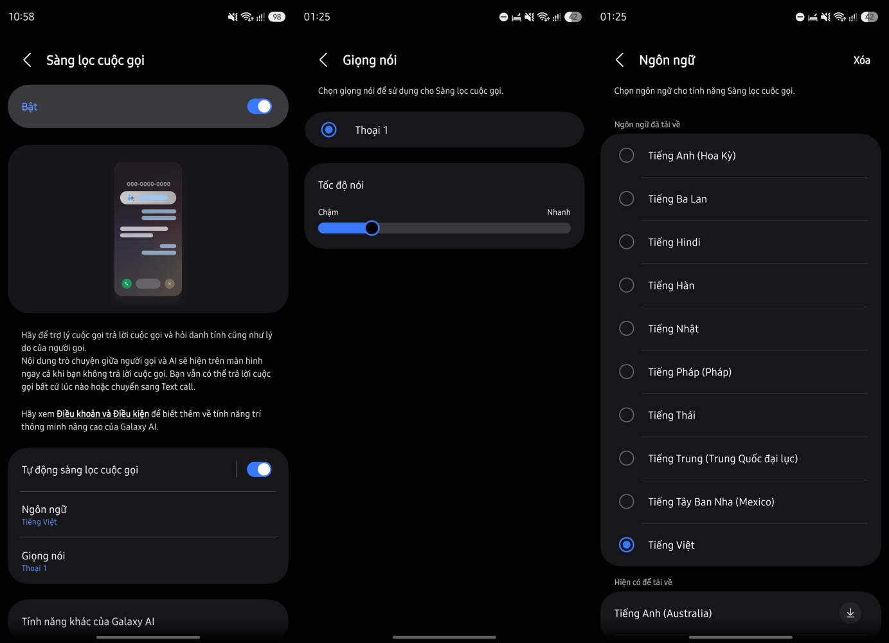Pick Tiếng Nhật as the language

point(626,329)
